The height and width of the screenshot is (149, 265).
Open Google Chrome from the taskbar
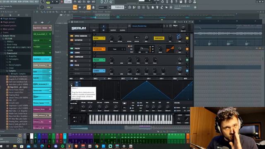coord(96,146)
